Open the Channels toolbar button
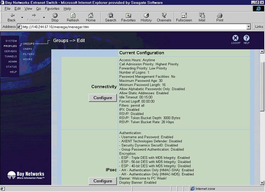Screen dimensions: 265x192 tap(164, 17)
